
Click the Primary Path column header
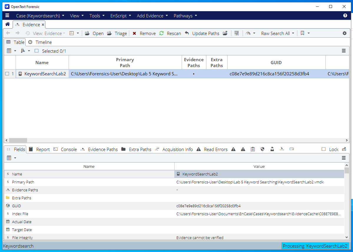125,62
